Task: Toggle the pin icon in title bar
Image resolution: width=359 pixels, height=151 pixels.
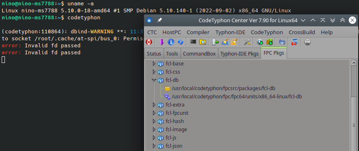Action: (x=160, y=21)
